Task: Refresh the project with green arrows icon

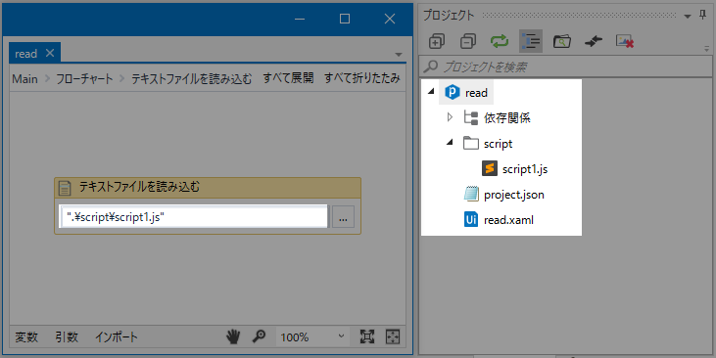Action: pyautogui.click(x=500, y=41)
